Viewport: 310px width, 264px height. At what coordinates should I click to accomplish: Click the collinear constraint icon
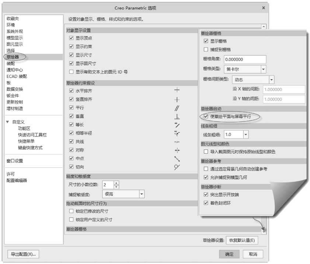pos(177,142)
